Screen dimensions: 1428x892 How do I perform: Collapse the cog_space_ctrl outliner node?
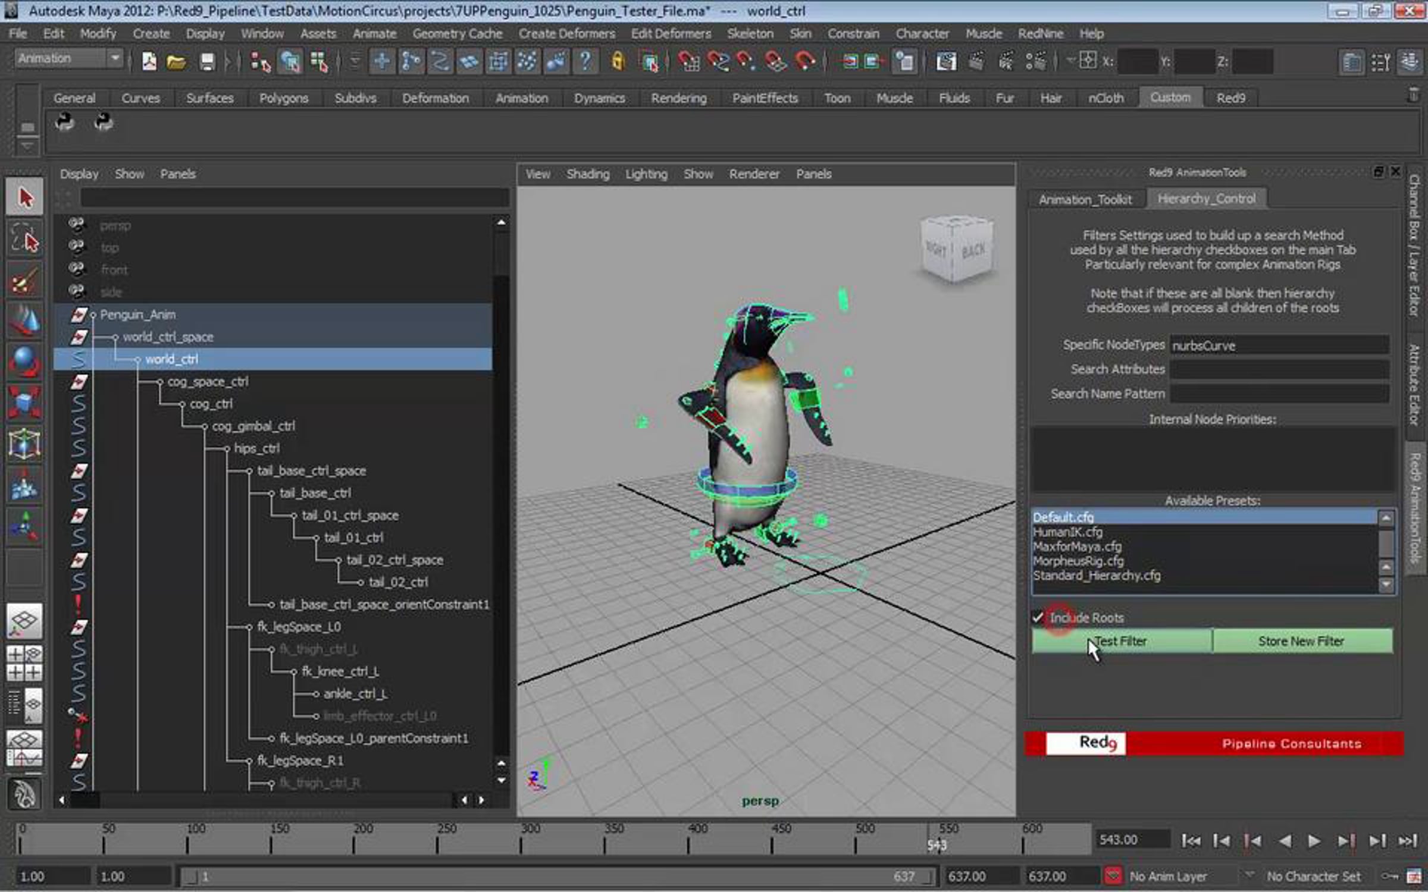click(x=160, y=382)
